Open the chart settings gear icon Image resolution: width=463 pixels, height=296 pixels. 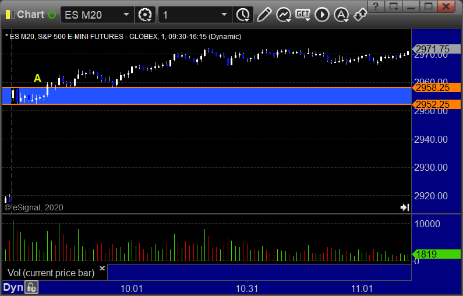coord(145,15)
